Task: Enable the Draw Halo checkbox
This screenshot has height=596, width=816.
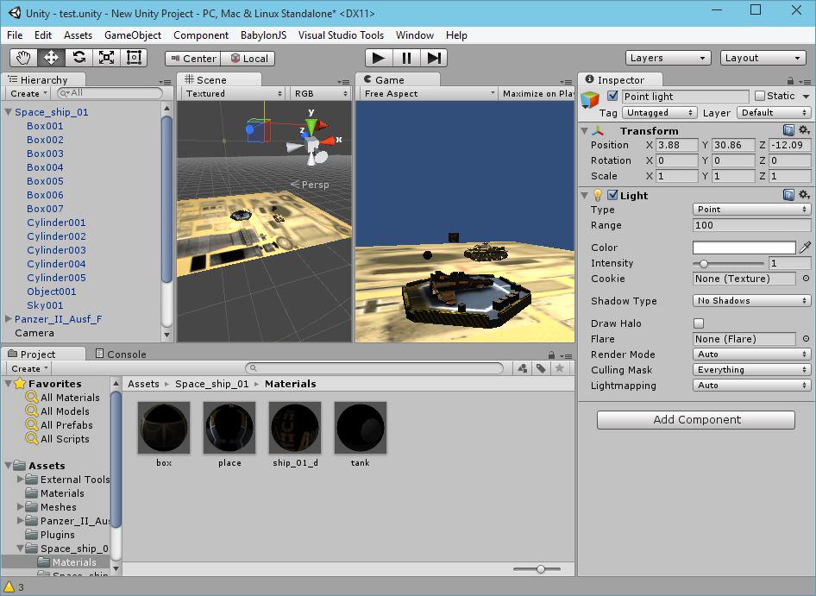Action: click(699, 323)
